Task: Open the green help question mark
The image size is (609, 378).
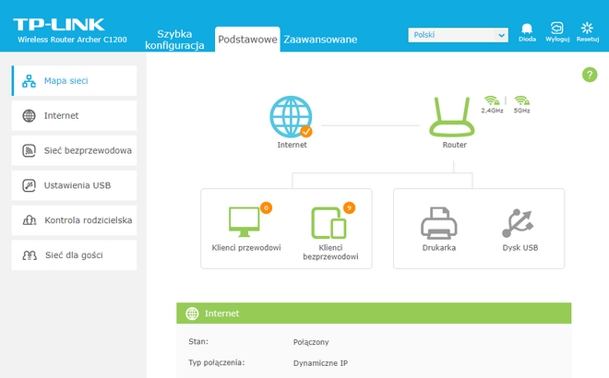Action: pyautogui.click(x=590, y=75)
